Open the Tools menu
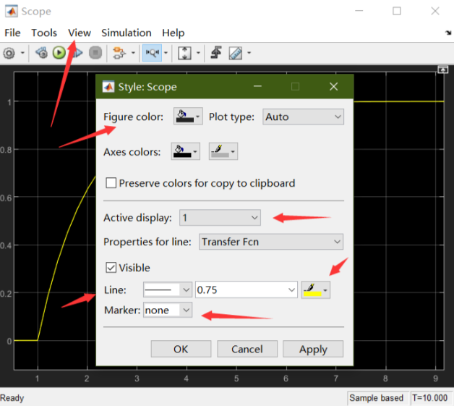The image size is (454, 406). (44, 33)
